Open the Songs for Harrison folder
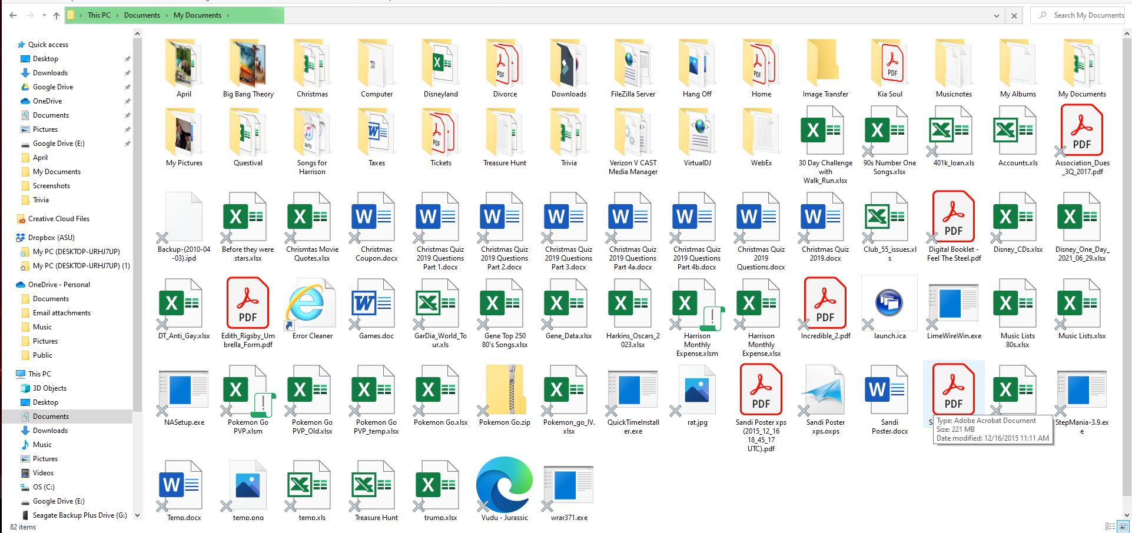Viewport: 1132px width, 533px height. point(312,141)
